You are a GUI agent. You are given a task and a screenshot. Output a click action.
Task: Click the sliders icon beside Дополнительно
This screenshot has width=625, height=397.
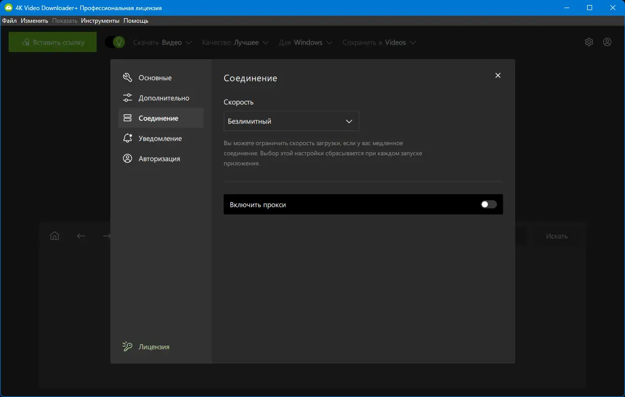click(128, 98)
